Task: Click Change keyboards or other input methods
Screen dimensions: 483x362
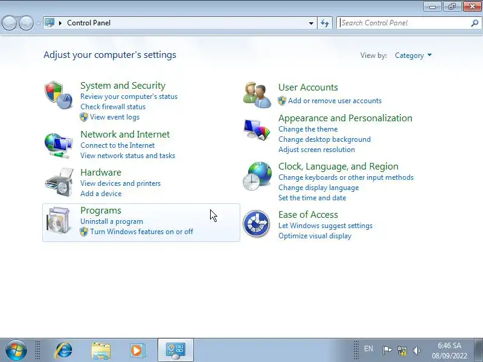Action: [346, 177]
